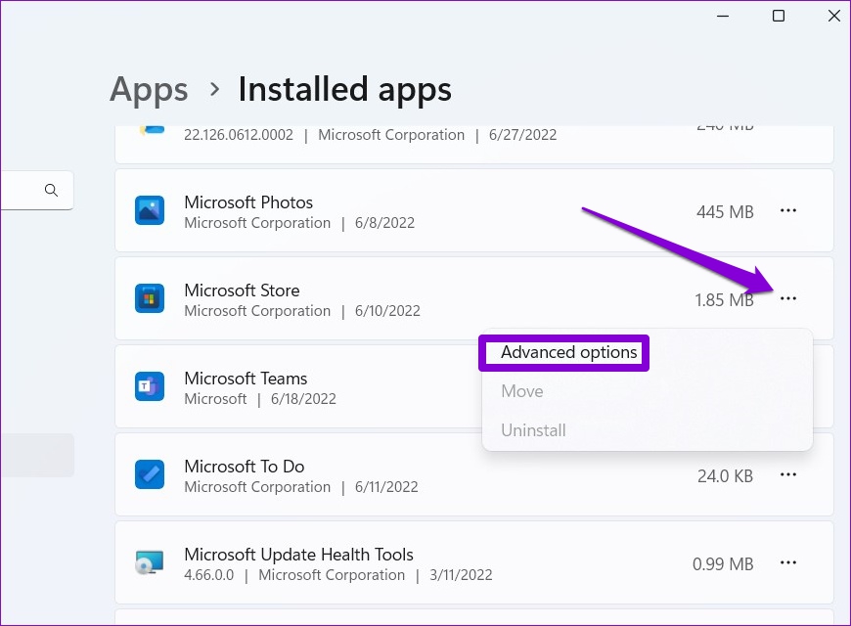This screenshot has height=626, width=851.
Task: Click in the settings search field
Action: point(36,190)
